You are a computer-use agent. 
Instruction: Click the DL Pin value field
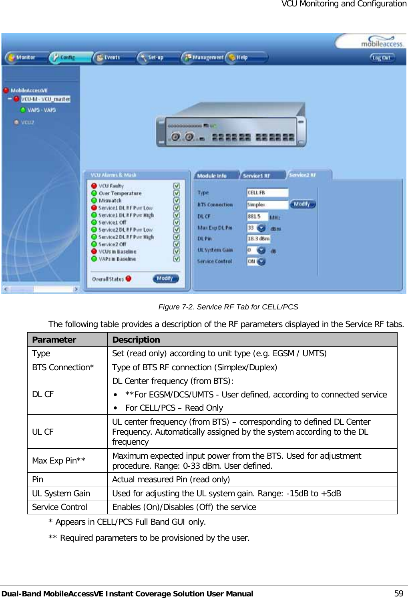(259, 239)
